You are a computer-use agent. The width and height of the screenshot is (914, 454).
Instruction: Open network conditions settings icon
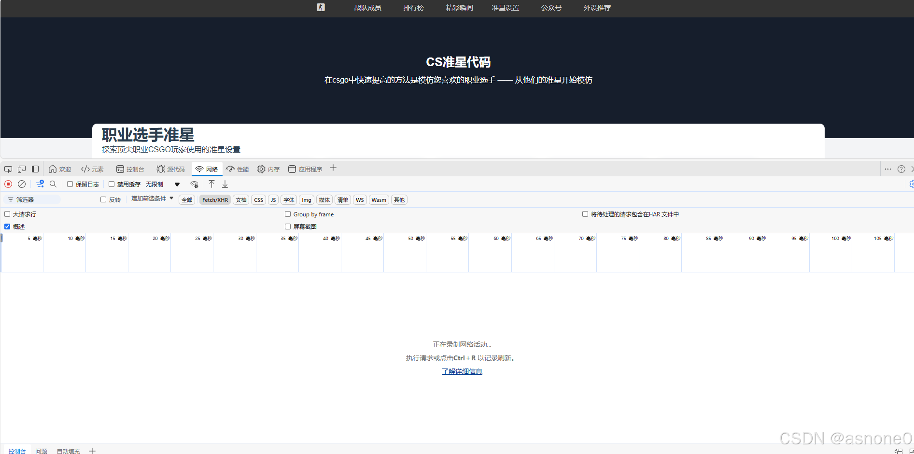click(x=195, y=184)
